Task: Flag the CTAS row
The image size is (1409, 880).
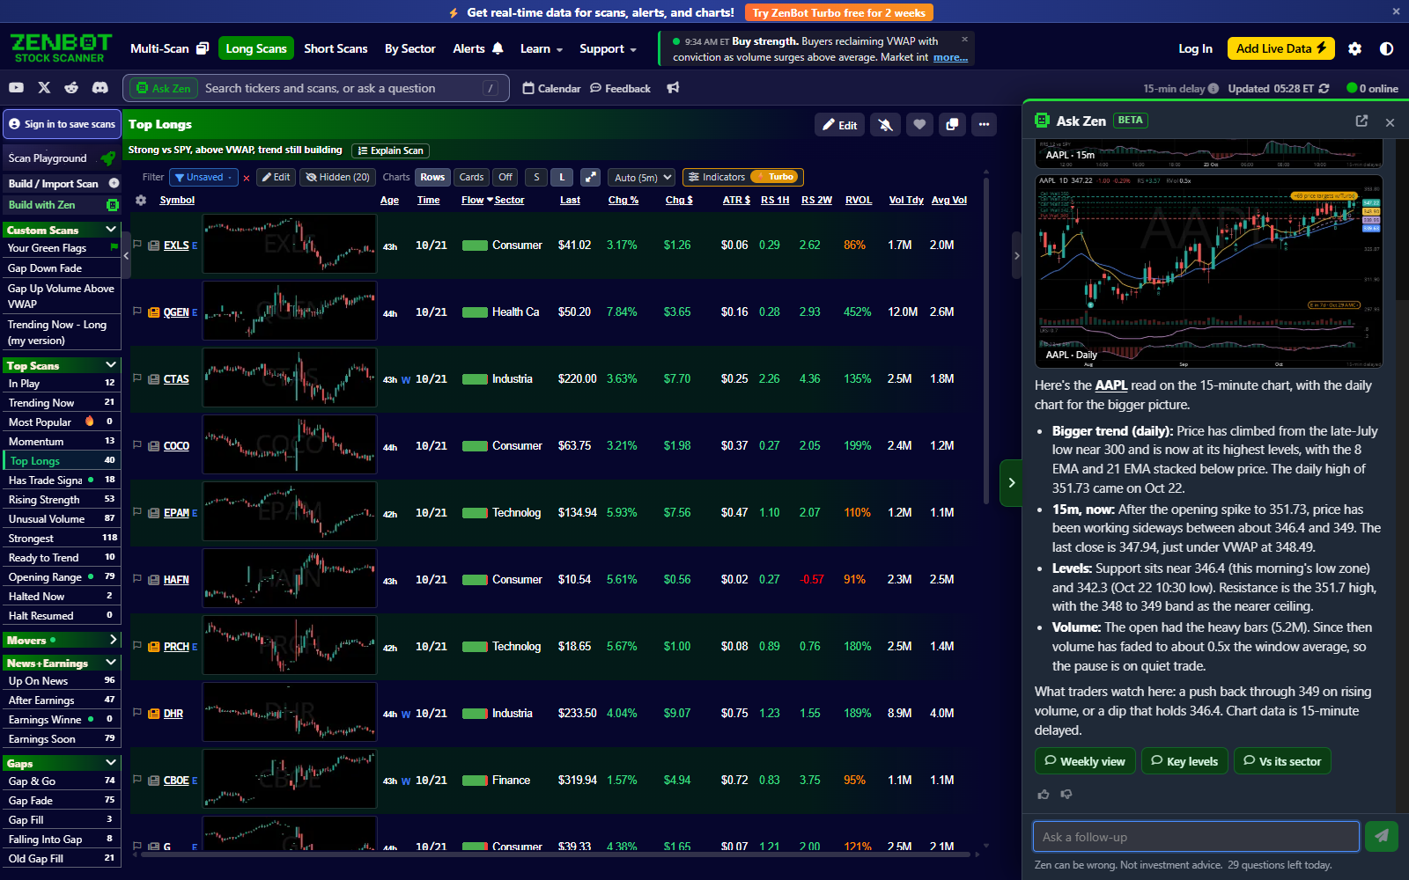Action: 137,378
